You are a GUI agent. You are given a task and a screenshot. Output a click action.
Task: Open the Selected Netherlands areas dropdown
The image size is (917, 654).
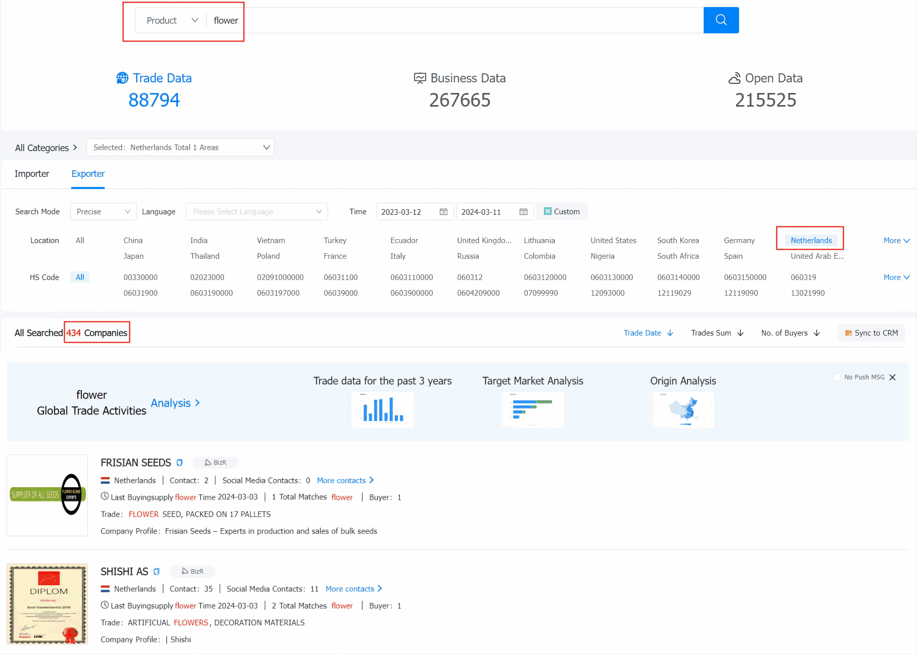tap(180, 148)
